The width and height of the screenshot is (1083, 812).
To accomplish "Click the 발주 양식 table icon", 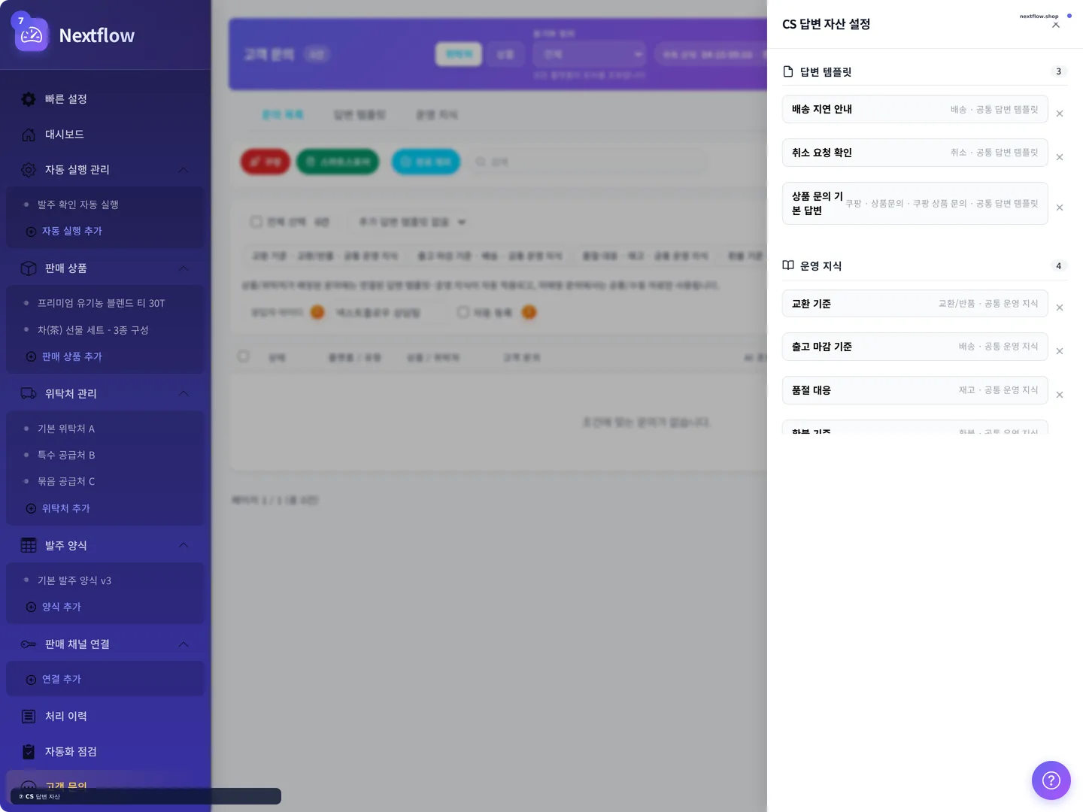I will [28, 545].
